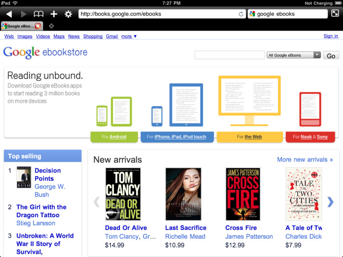Open the Cross Fire title link
The image size is (343, 257).
coord(241,228)
